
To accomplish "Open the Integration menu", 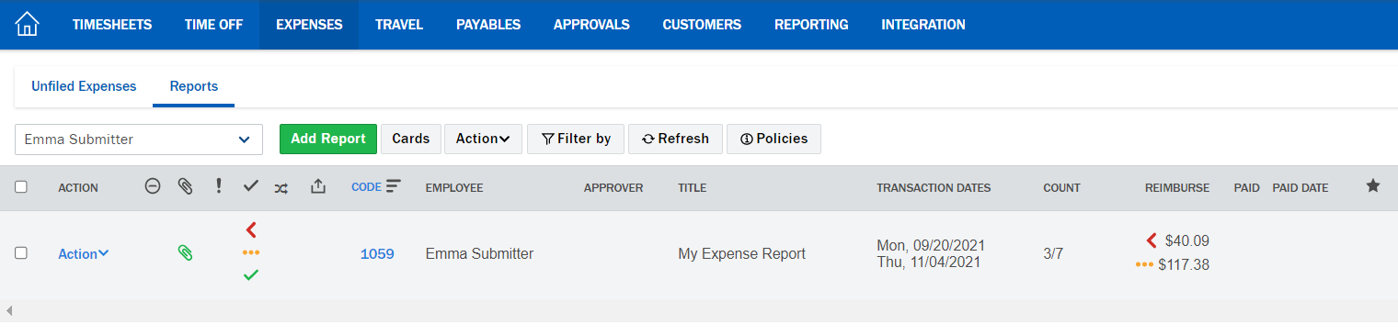I will point(923,25).
